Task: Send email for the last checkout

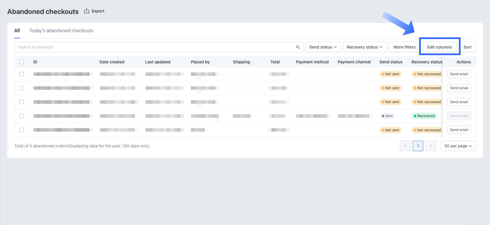Action: pyautogui.click(x=459, y=130)
